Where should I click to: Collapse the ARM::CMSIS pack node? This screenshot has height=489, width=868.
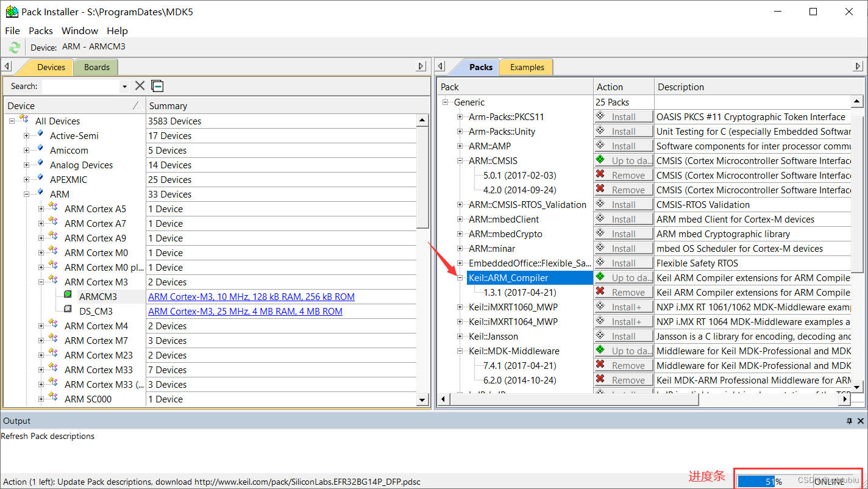tap(460, 161)
